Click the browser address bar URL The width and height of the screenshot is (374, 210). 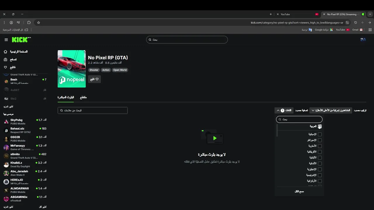point(297,22)
